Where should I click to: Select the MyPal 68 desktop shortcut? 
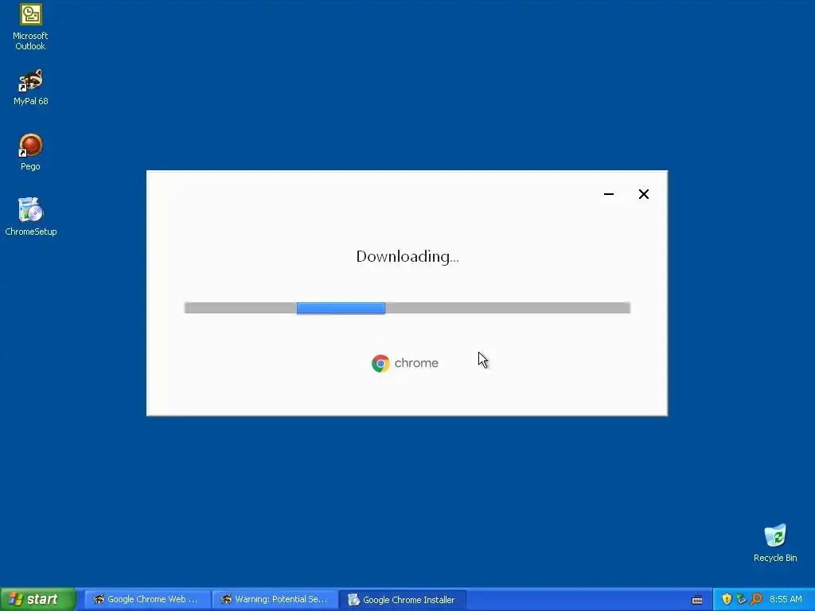[31, 88]
